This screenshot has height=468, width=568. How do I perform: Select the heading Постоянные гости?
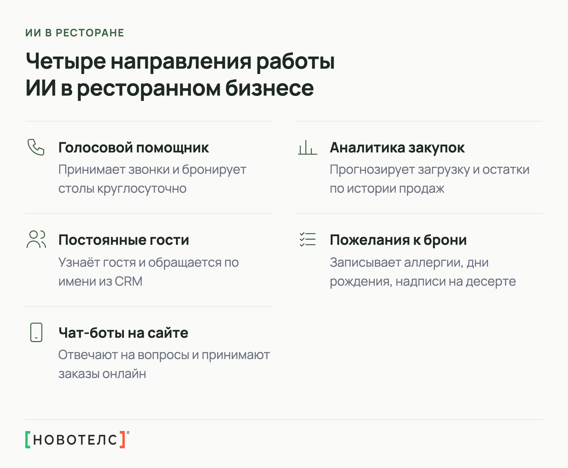pyautogui.click(x=124, y=240)
